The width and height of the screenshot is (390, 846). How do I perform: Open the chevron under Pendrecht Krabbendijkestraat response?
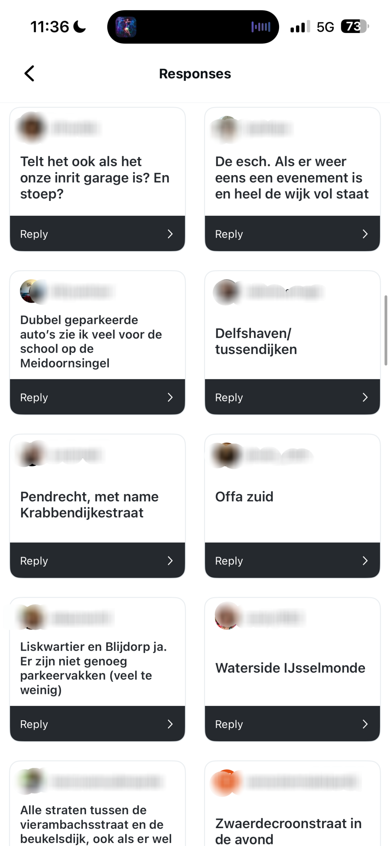pos(170,561)
